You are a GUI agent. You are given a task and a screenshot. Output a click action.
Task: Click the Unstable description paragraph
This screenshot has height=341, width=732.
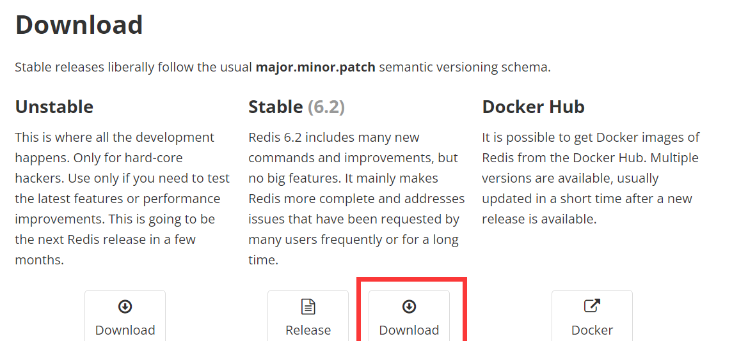click(122, 199)
